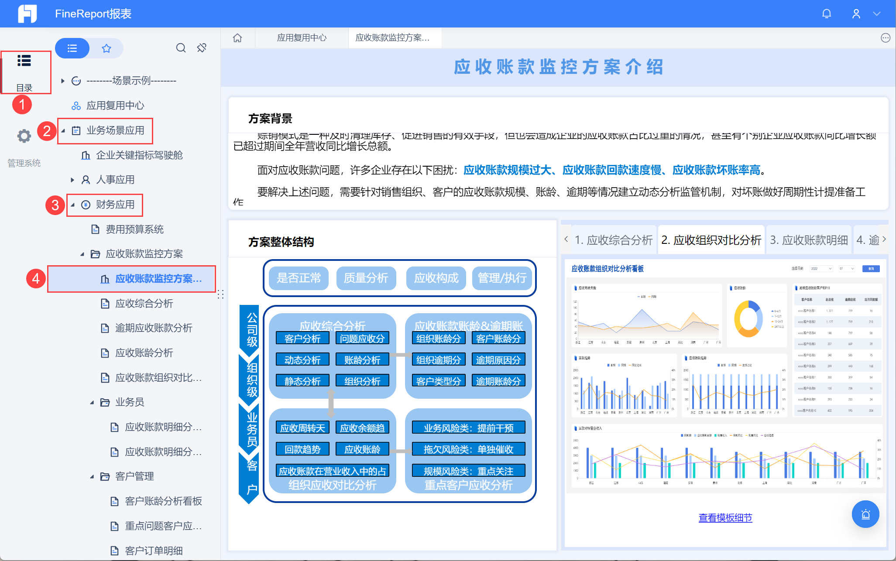This screenshot has width=896, height=561.
Task: Click the search magnifier icon in sidebar
Action: pyautogui.click(x=181, y=48)
